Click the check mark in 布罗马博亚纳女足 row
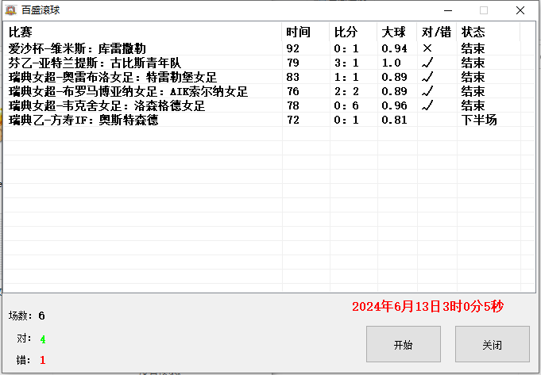This screenshot has width=541, height=375. point(427,91)
